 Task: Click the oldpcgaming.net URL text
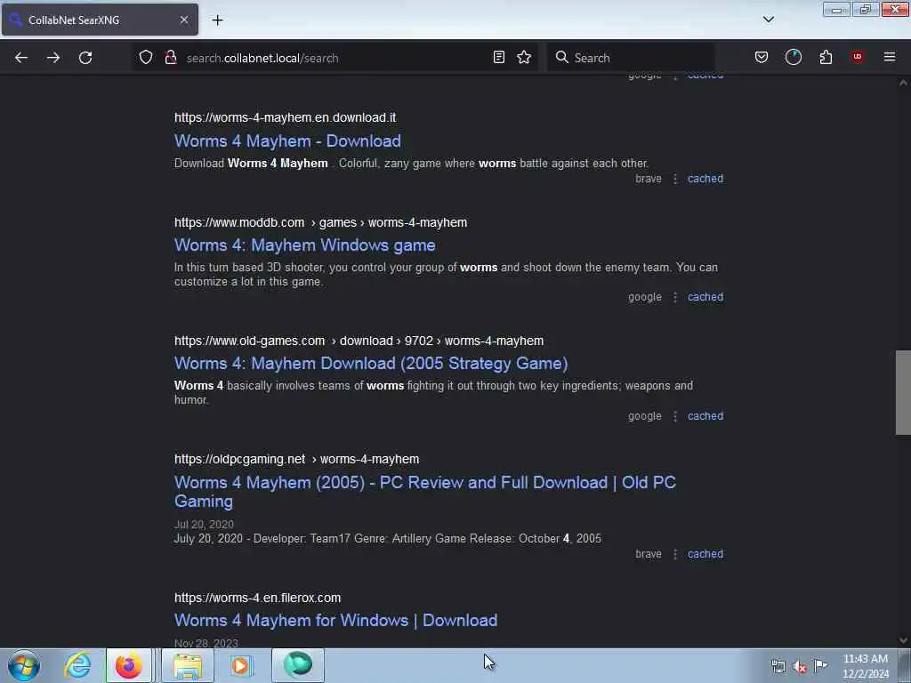click(x=239, y=459)
